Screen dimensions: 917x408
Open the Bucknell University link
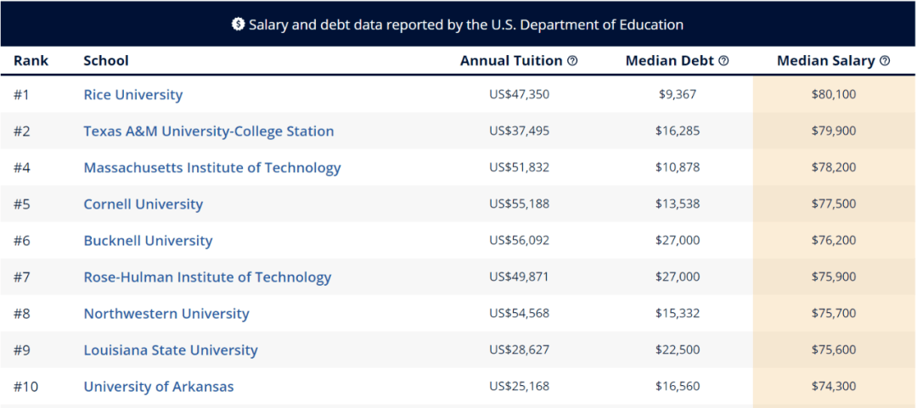point(148,240)
